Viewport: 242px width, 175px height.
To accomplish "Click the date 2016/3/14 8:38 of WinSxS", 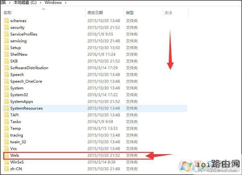I will 102,162.
